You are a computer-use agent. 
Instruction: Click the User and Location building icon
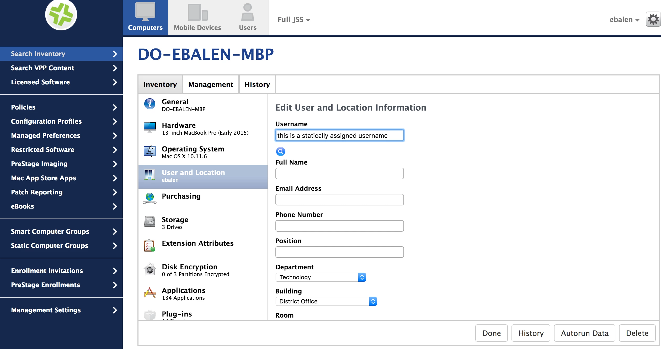pyautogui.click(x=150, y=175)
